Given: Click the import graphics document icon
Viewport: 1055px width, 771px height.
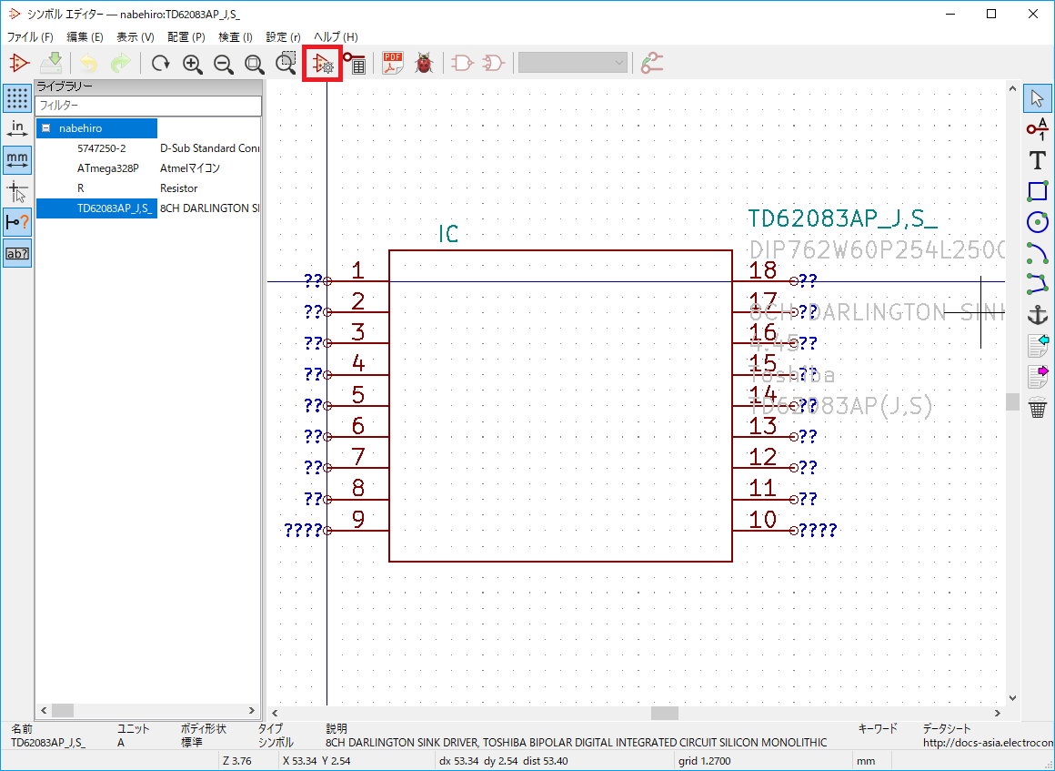Looking at the screenshot, I should (1039, 345).
